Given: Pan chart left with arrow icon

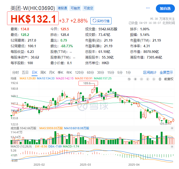Looking at the screenshot, I should [148, 79].
